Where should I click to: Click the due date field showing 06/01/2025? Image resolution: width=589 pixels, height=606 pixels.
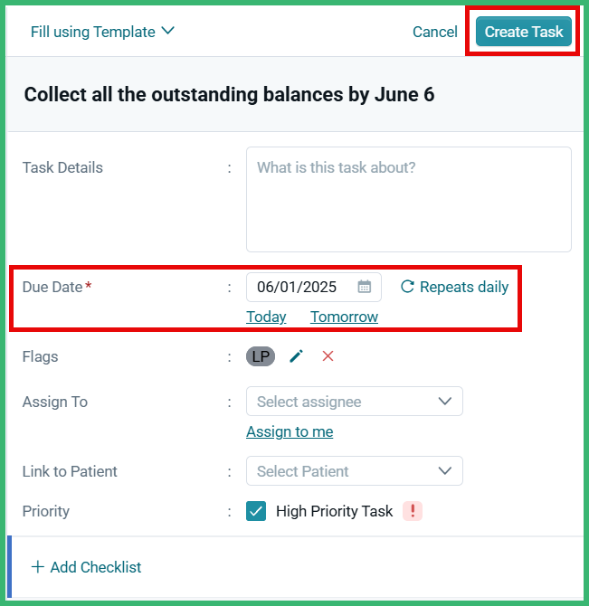(x=313, y=287)
